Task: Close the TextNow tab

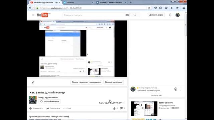Action: [93, 2]
